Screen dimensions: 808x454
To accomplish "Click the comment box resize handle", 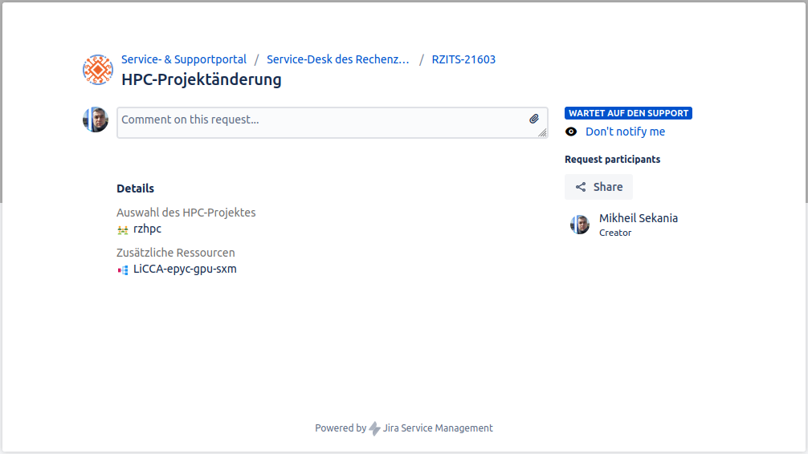I will pyautogui.click(x=543, y=133).
